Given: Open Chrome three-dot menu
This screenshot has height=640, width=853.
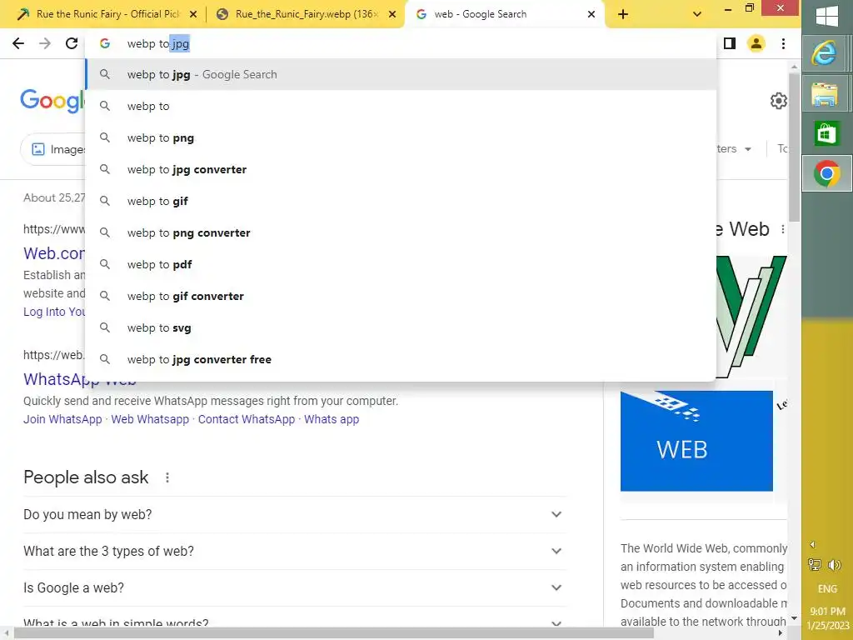Looking at the screenshot, I should click(783, 43).
